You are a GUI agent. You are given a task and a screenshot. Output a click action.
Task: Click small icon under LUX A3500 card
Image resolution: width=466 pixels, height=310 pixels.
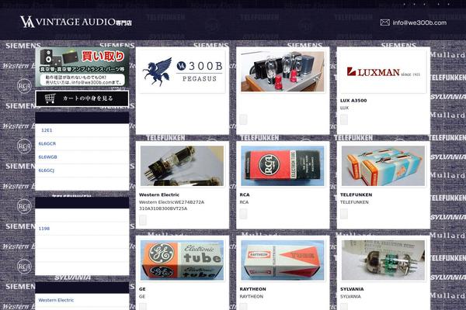(344, 119)
